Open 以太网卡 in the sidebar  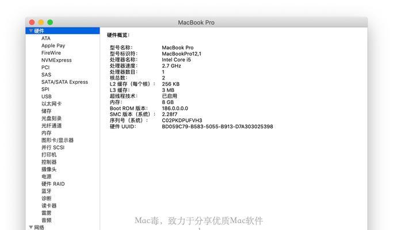click(51, 103)
